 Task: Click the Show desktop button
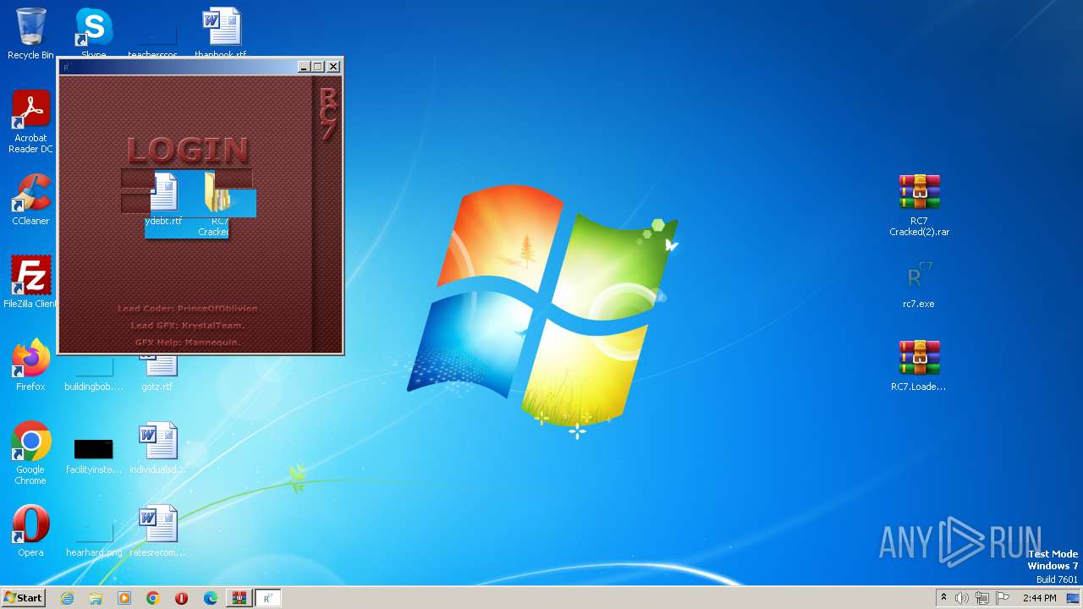pos(1074,598)
